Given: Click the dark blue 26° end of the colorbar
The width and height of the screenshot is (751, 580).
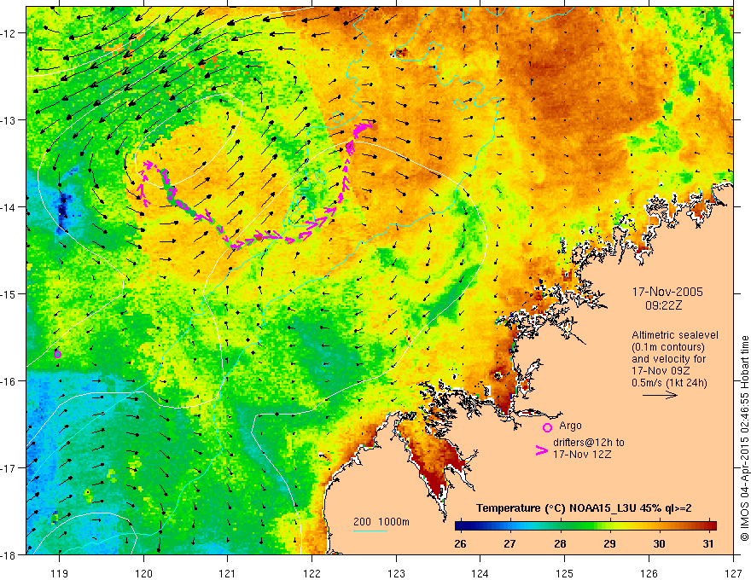Looking at the screenshot, I should tap(461, 526).
